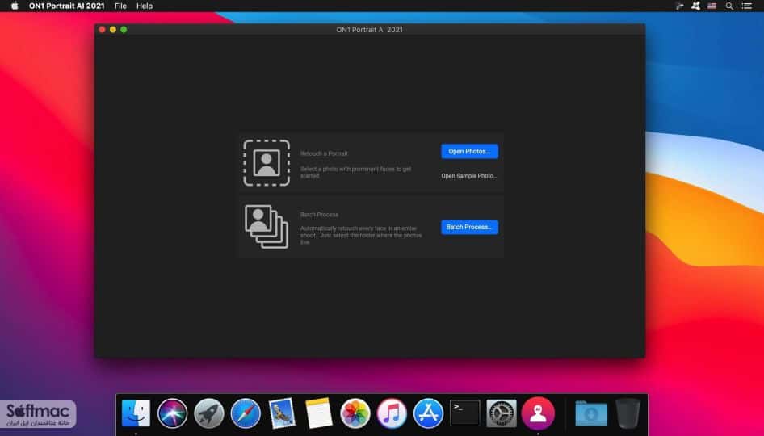
Task: Click ON1 Portrait AI dock icon
Action: [538, 413]
